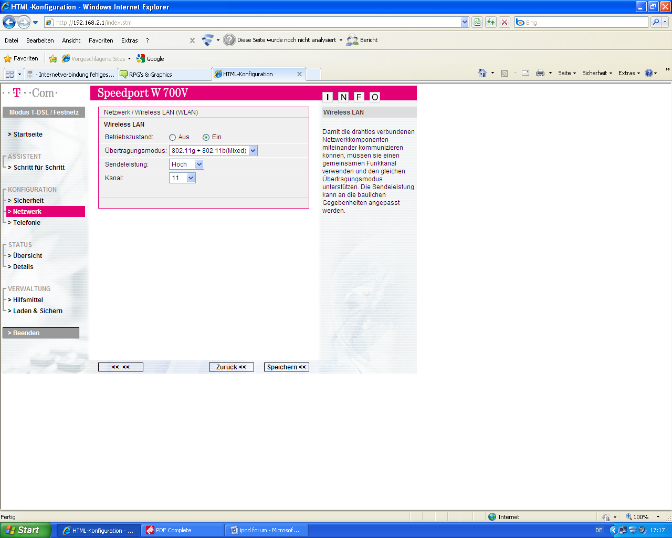Click the address bar URL field
Image resolution: width=672 pixels, height=538 pixels.
pyautogui.click(x=252, y=23)
